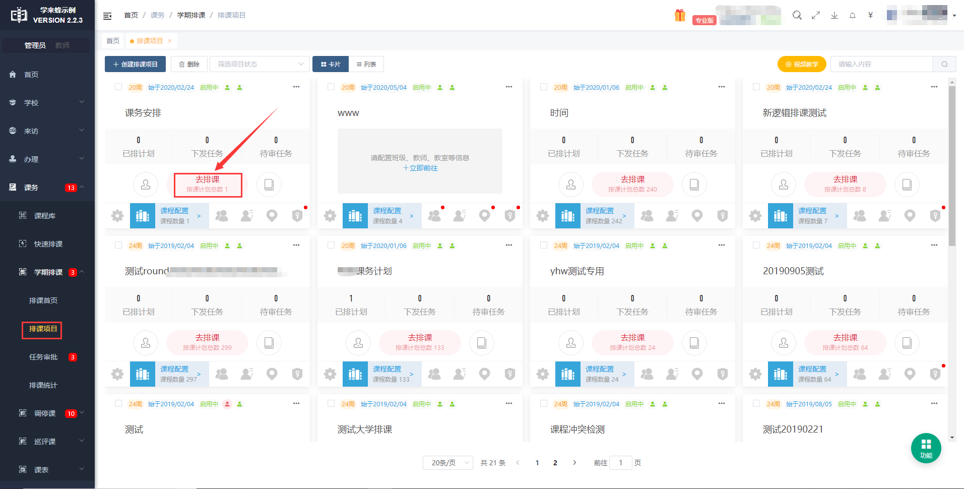Open the search magnifier in top bar
964x489 pixels.
[x=797, y=16]
